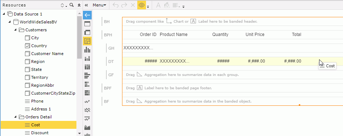Click the search magnifier in Resources panel

pos(71,5)
